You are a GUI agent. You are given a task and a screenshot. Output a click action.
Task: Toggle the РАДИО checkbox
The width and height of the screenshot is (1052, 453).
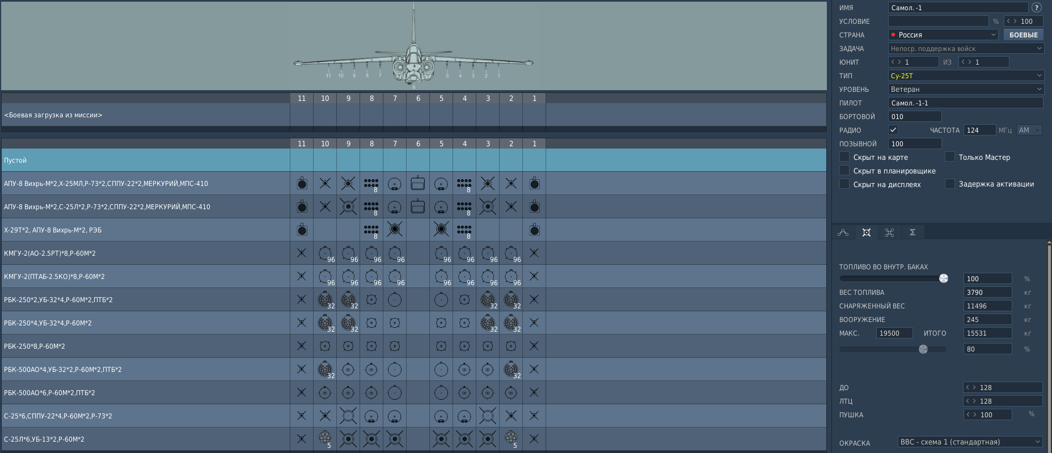893,130
